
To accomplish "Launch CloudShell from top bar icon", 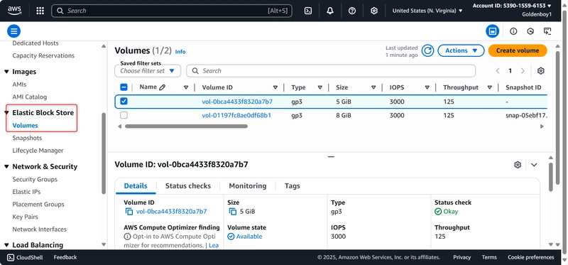I will tap(308, 11).
